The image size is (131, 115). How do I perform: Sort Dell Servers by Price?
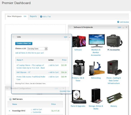[54, 104]
